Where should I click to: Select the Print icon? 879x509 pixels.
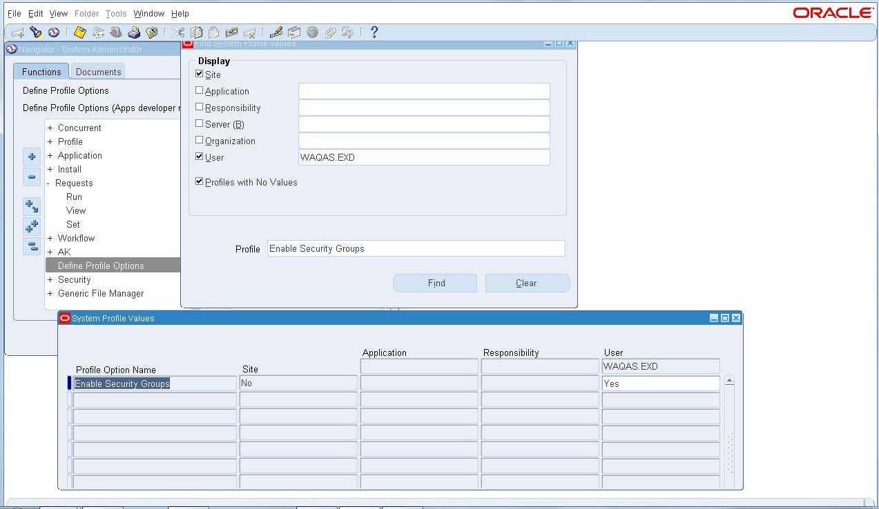133,32
